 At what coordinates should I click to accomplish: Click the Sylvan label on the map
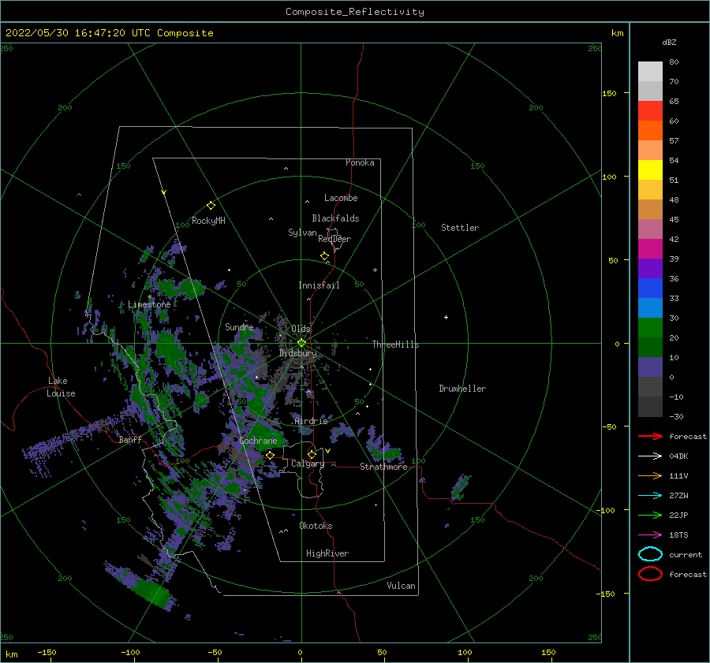pyautogui.click(x=302, y=233)
